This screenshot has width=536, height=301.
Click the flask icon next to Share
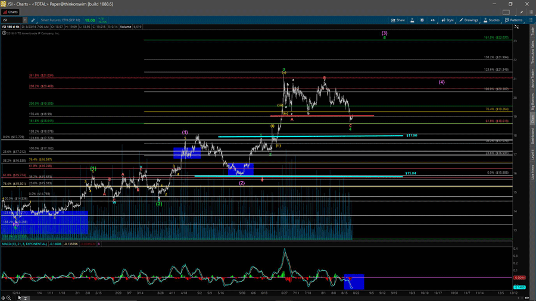point(413,20)
